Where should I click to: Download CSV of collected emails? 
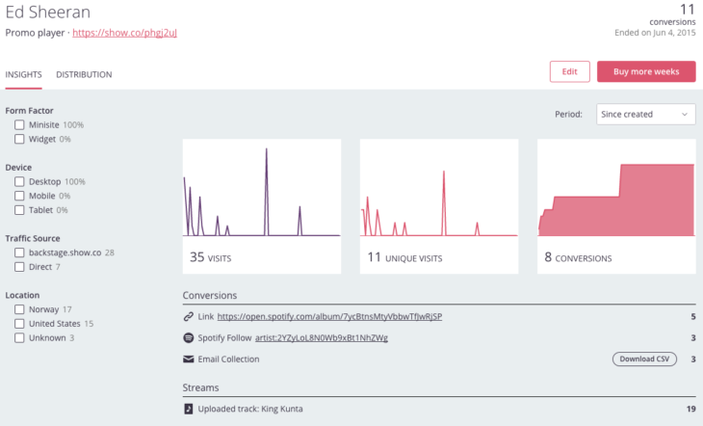click(x=644, y=359)
